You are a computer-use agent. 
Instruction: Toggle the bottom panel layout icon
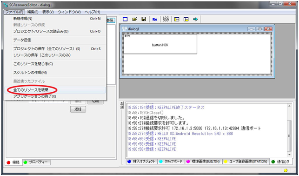tap(186, 19)
